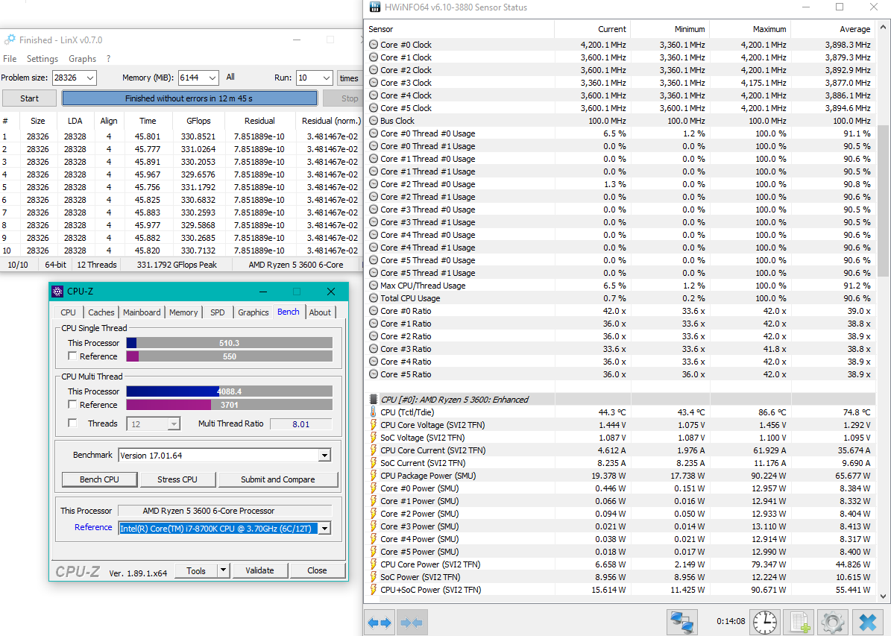Click the SoC Power lightning icon
This screenshot has width=891, height=636.
point(374,577)
